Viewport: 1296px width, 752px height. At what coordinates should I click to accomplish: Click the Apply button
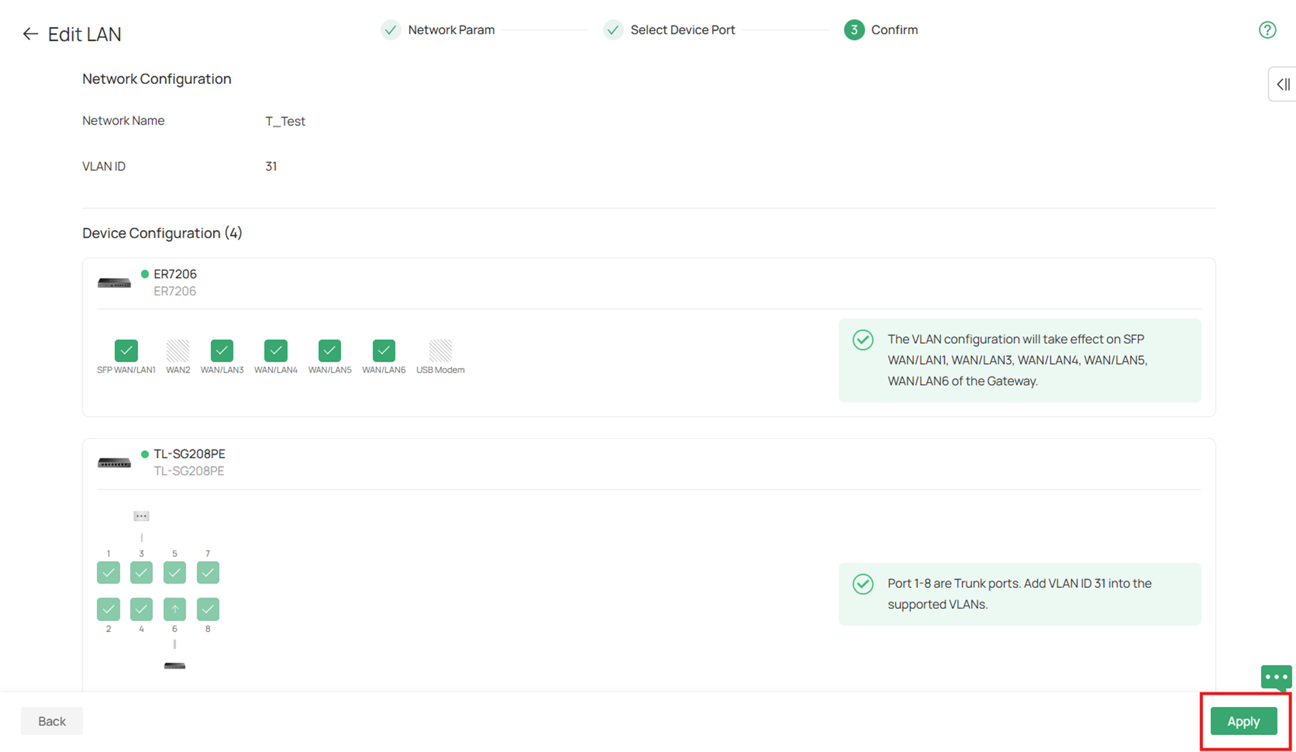tap(1243, 721)
